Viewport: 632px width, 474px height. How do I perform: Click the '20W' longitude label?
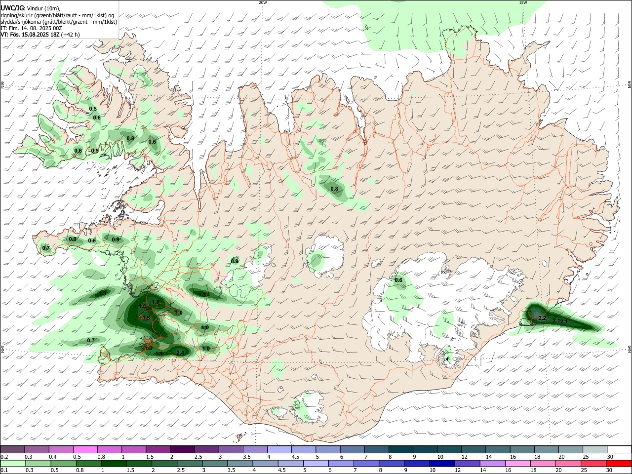pos(263,2)
